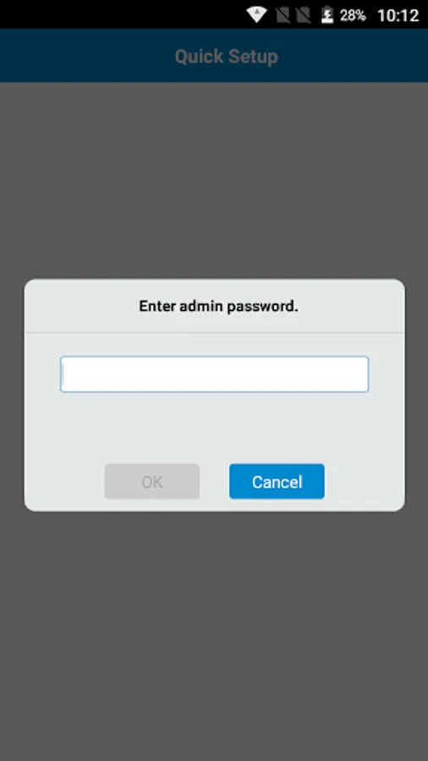Tap the 28% battery percentage indicator
Viewport: 428px width, 761px height.
tap(353, 15)
